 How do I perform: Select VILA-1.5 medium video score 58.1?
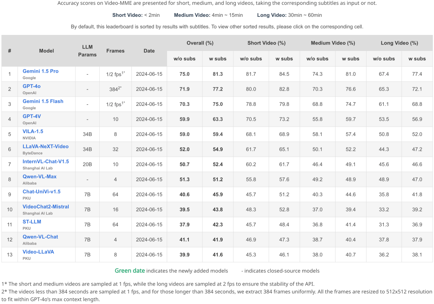tap(317, 134)
